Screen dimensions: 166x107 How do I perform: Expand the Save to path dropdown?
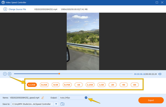pyautogui.click(x=56, y=104)
